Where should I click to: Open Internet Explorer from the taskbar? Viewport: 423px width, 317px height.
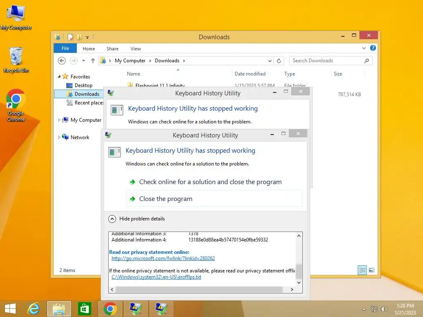(x=34, y=309)
